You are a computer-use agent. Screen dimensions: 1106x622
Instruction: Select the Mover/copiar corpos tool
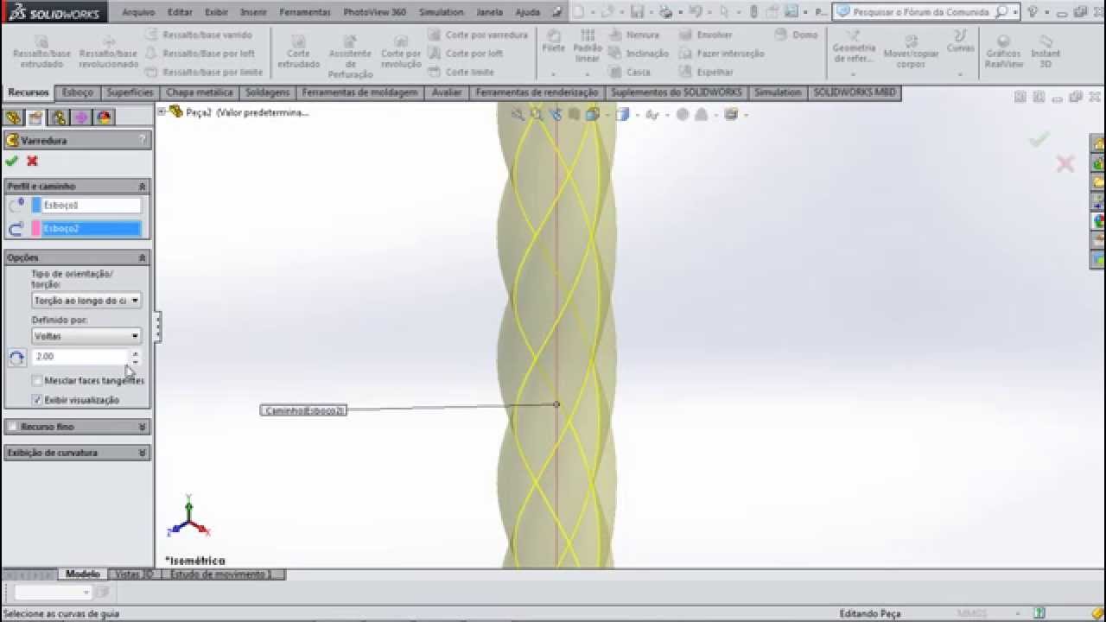[911, 52]
